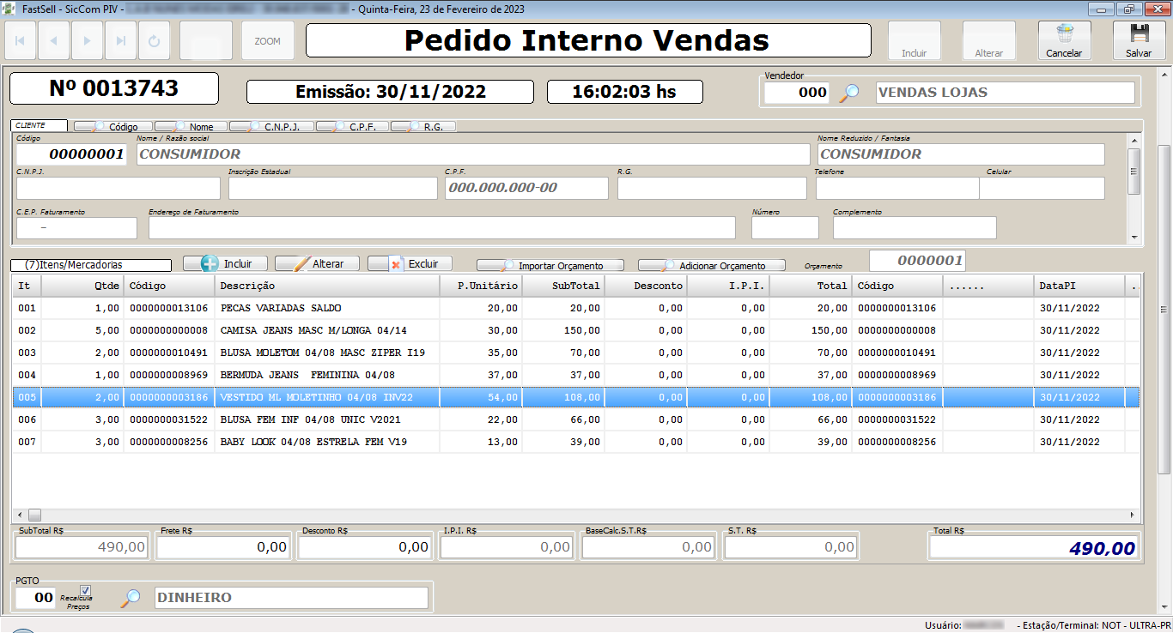This screenshot has height=633, width=1173.
Task: Search customer by C.N.P.J. button
Action: click(x=273, y=125)
